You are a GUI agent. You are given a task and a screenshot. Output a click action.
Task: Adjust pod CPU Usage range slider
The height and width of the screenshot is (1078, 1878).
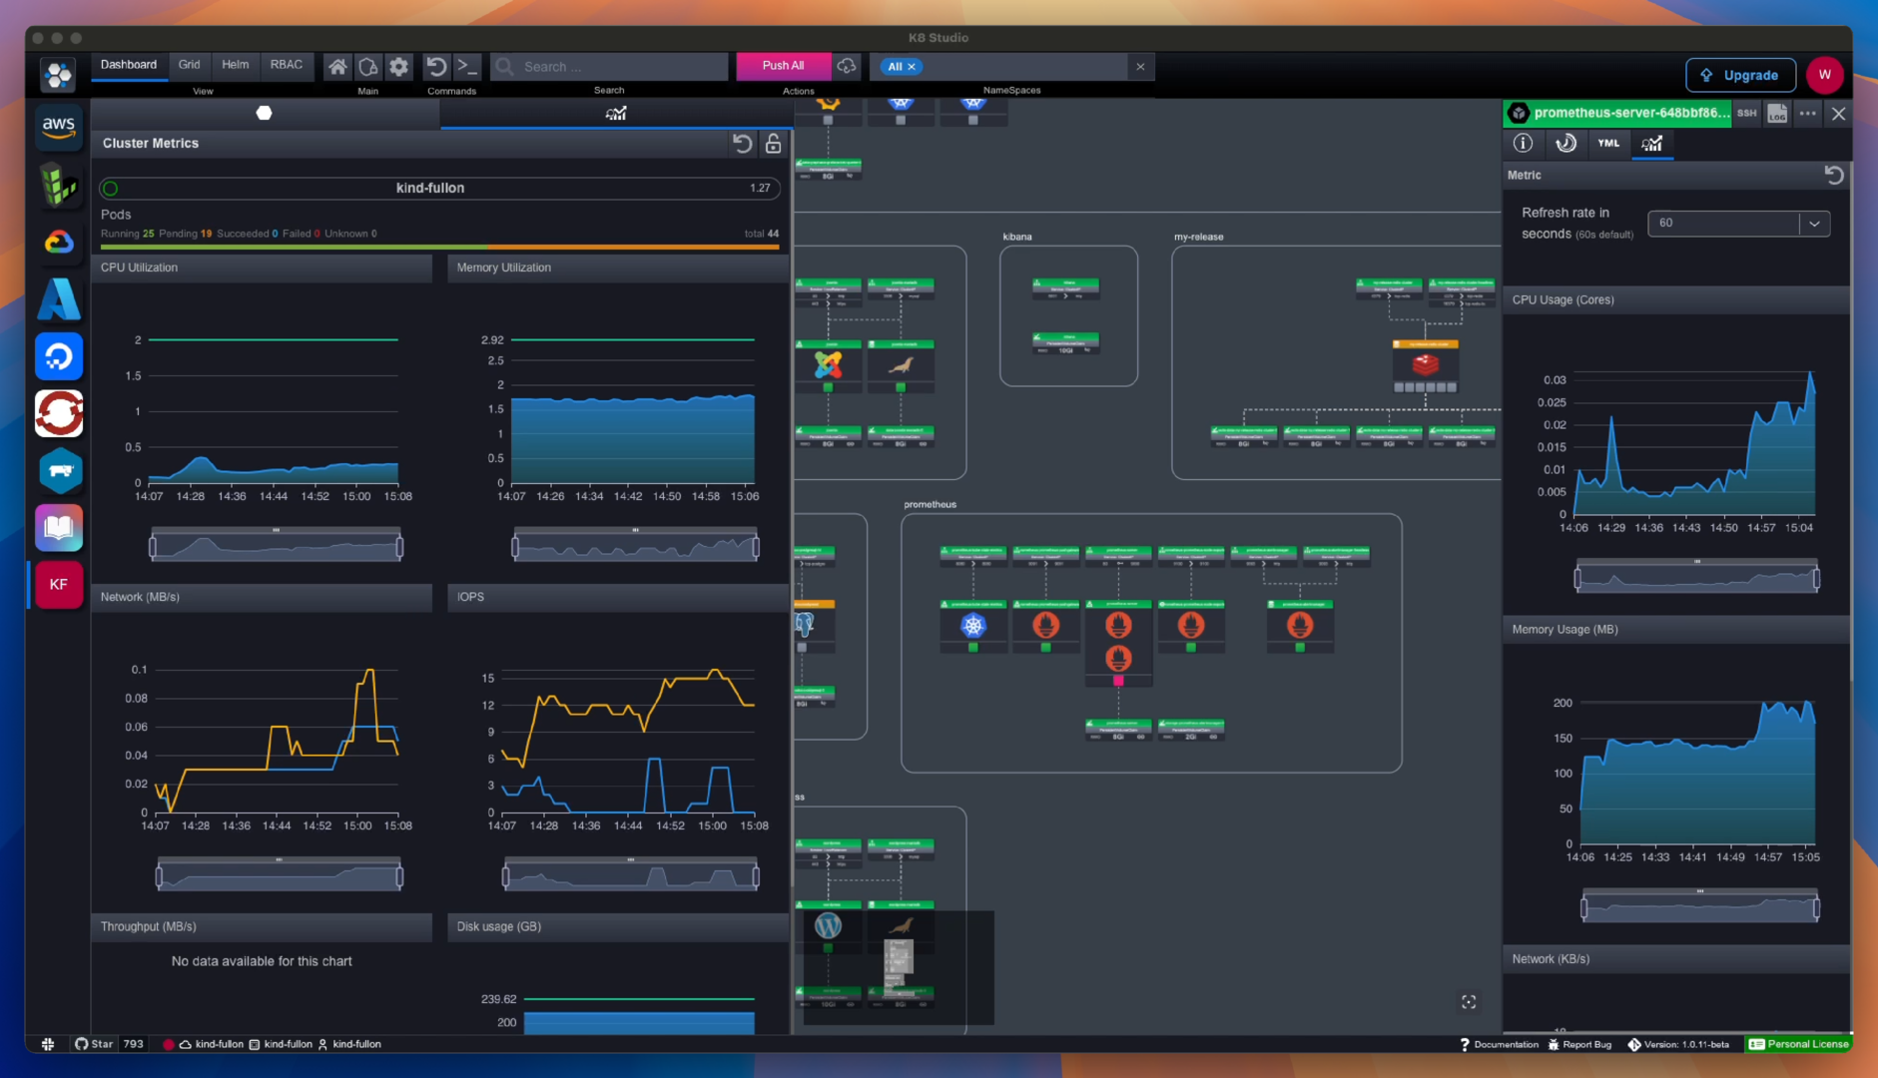[1696, 577]
